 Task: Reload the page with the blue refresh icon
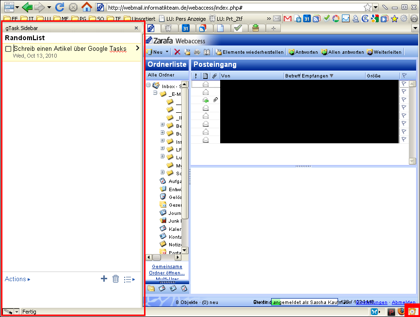(x=60, y=7)
